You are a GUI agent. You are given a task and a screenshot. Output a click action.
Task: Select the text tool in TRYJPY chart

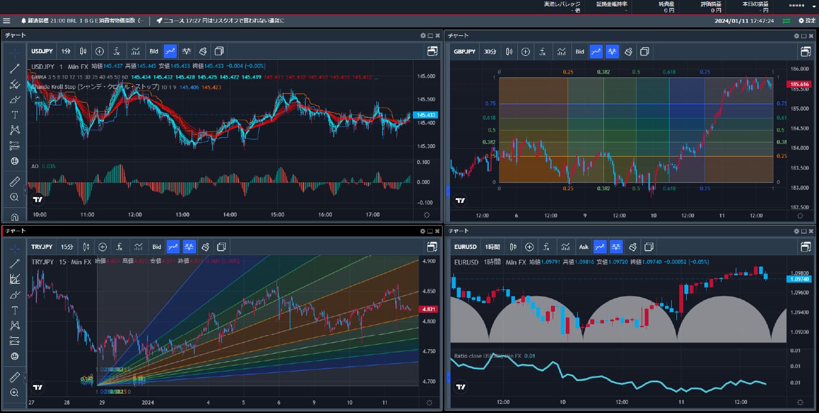tap(15, 310)
